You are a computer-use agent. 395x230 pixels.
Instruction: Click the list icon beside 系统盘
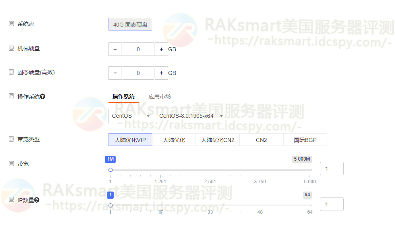click(x=12, y=24)
